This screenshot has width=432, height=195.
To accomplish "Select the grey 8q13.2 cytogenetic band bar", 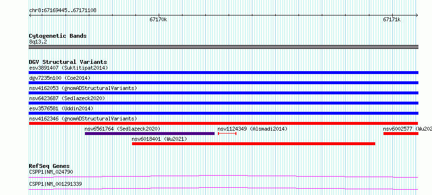I will point(224,47).
